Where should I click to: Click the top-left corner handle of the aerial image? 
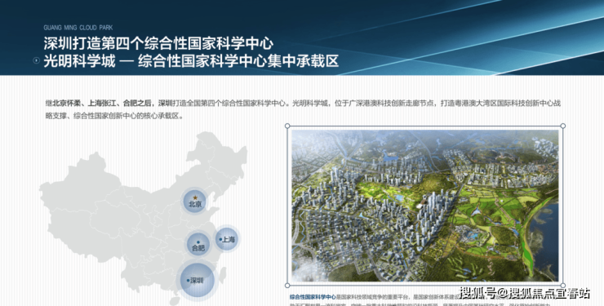click(x=287, y=126)
